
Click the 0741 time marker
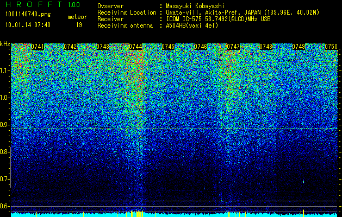[x=38, y=47]
